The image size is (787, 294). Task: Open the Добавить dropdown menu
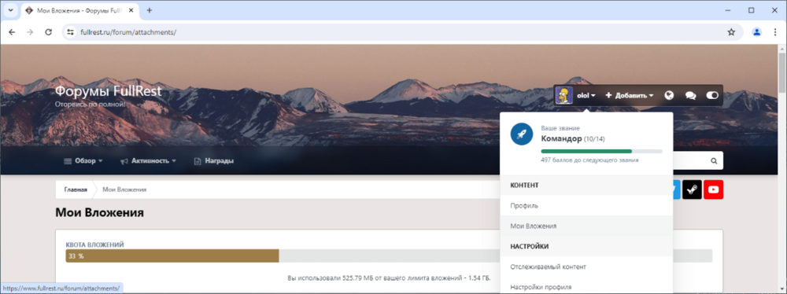tap(629, 95)
